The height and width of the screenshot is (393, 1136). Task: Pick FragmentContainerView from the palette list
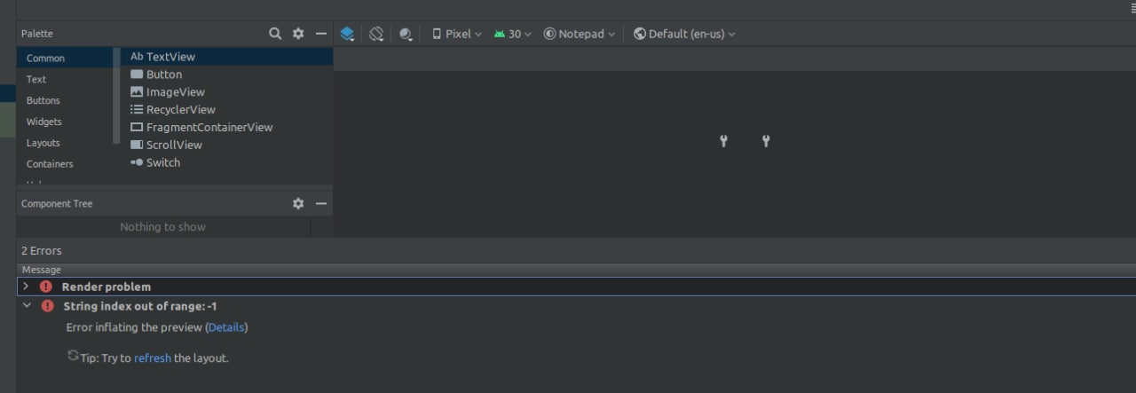pyautogui.click(x=226, y=128)
